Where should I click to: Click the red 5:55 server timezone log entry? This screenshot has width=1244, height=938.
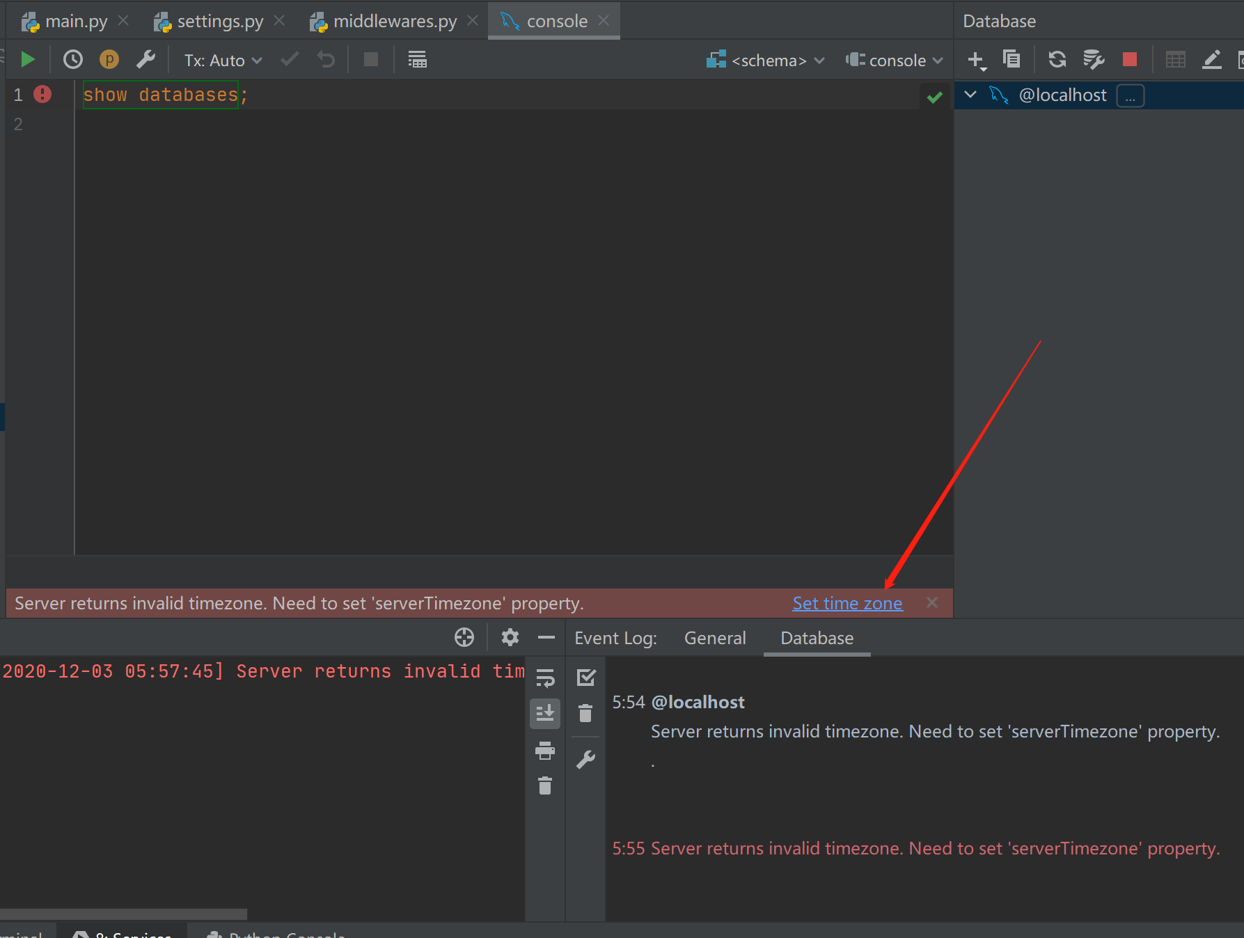tap(915, 848)
